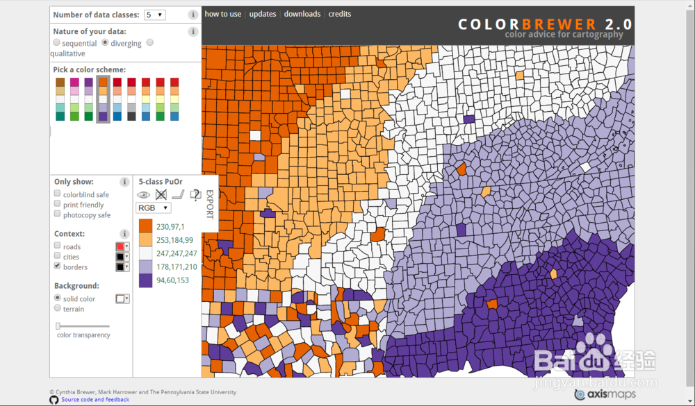Open the 'how to use' menu item
Image resolution: width=695 pixels, height=406 pixels.
click(223, 14)
